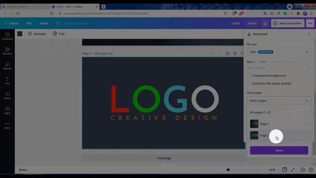Open the help question mark icon
Image resolution: width=316 pixels, height=178 pixels.
[311, 170]
